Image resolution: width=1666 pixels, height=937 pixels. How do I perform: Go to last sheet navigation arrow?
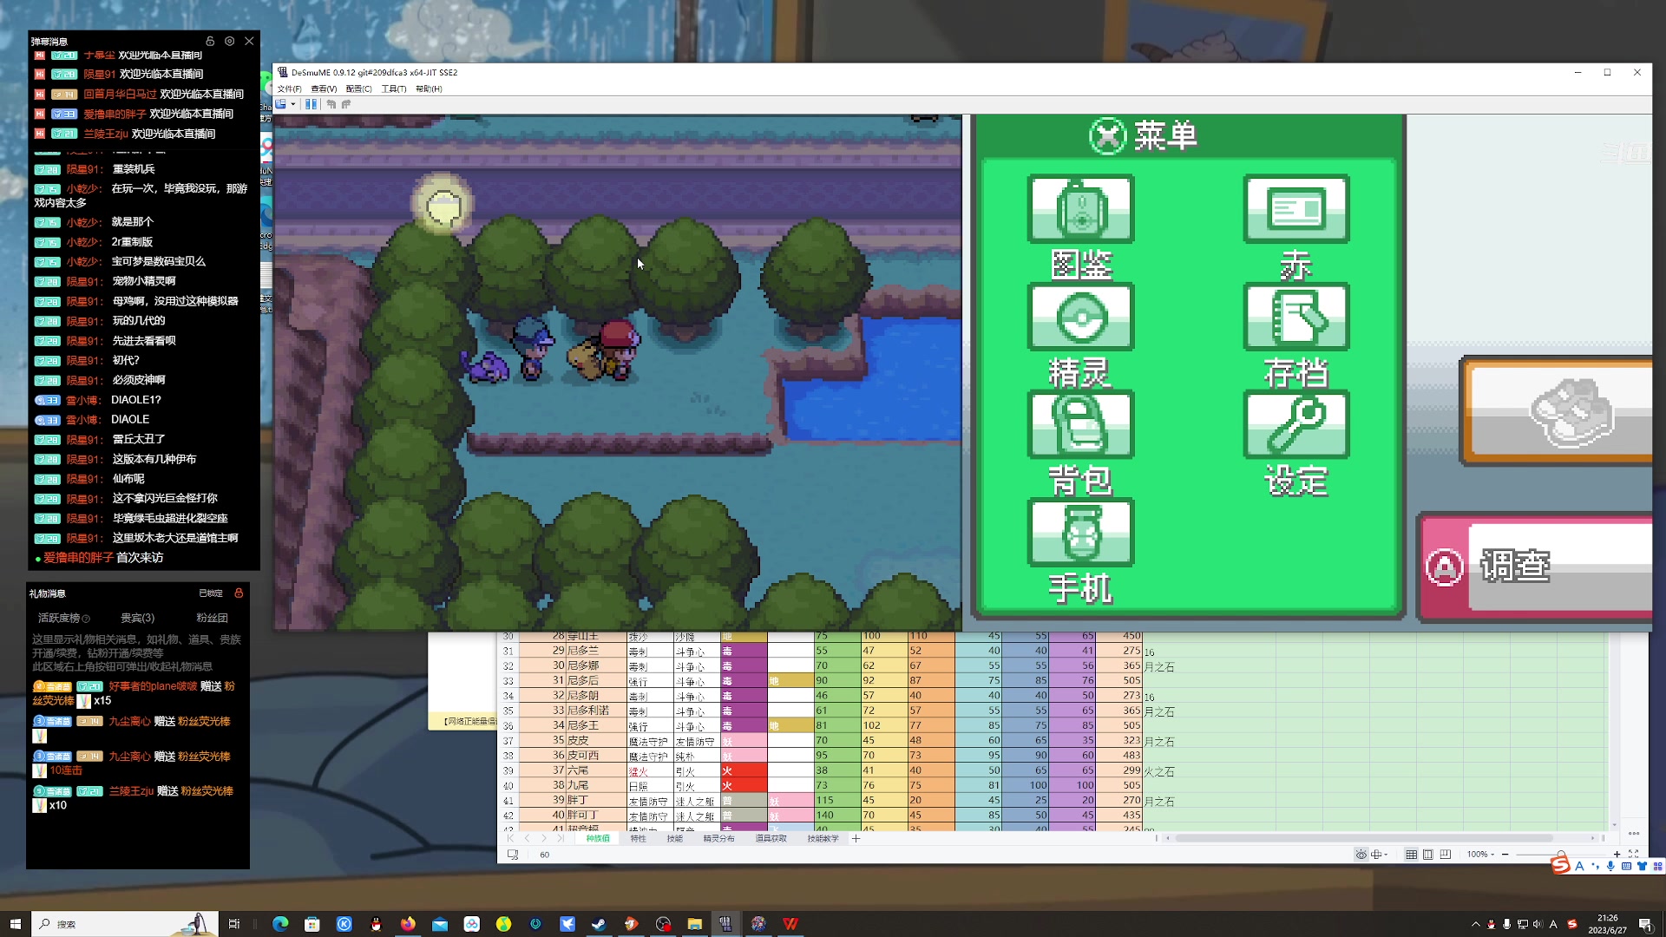point(561,838)
